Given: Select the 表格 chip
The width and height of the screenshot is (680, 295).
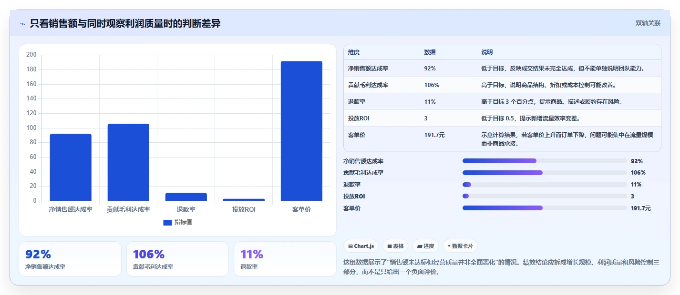Looking at the screenshot, I should click(395, 246).
